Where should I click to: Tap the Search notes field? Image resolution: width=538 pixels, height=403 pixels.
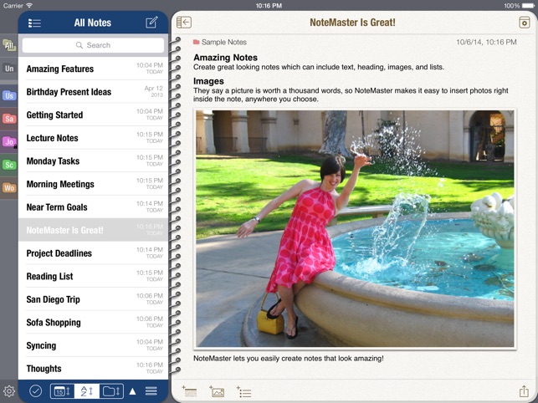tap(93, 45)
